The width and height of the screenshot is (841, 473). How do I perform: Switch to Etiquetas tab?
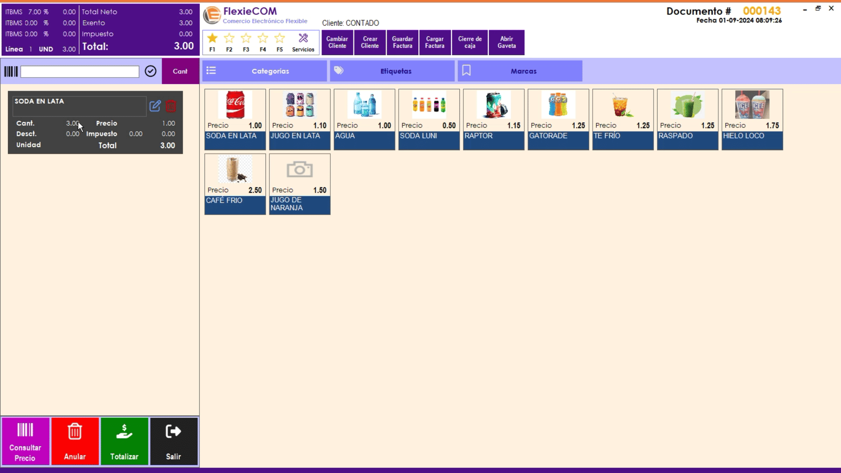tap(392, 71)
